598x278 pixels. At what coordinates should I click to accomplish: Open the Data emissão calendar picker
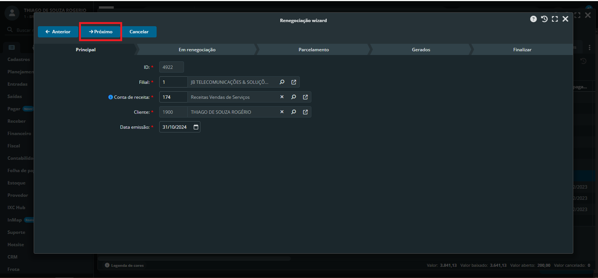tap(196, 127)
